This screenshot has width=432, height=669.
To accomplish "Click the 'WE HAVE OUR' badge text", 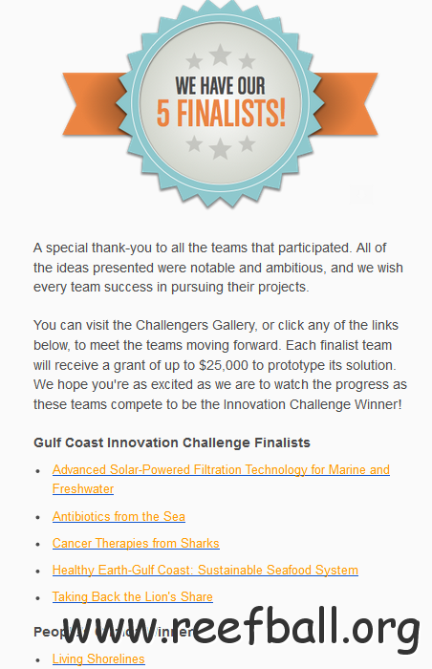I will (220, 85).
